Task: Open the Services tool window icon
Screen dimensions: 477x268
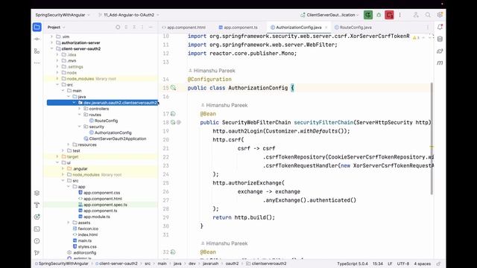Action: [x=37, y=217]
